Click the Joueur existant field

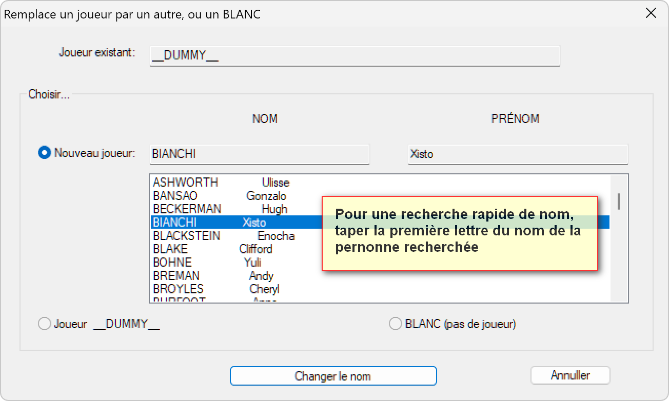[x=355, y=56]
